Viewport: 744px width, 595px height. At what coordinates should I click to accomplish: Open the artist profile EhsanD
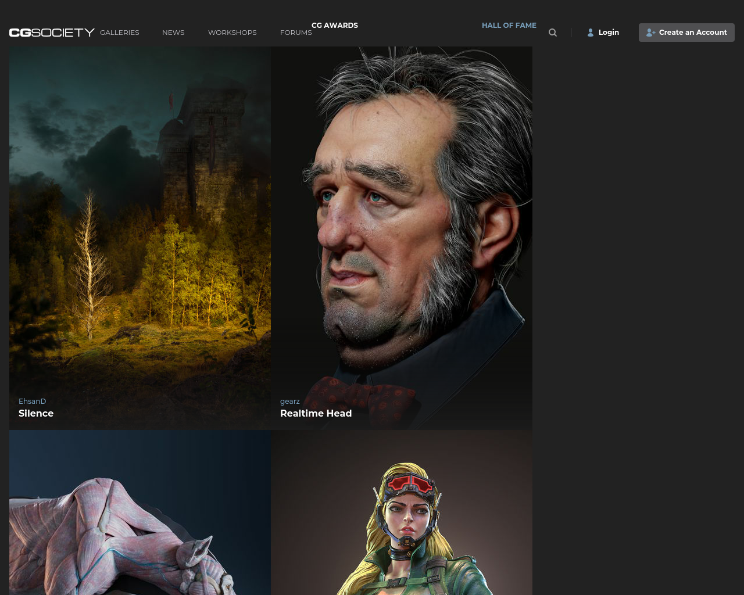33,401
